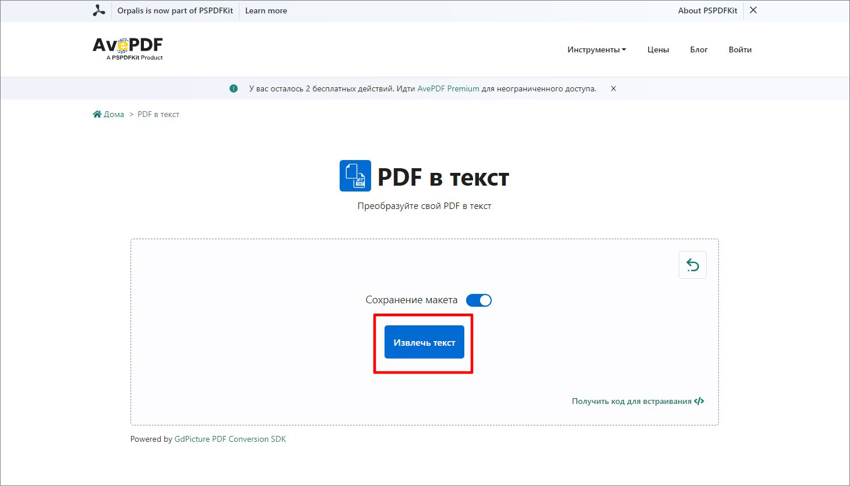
Task: Click the Orpalis is now part of PSPDFKit text
Action: (175, 10)
